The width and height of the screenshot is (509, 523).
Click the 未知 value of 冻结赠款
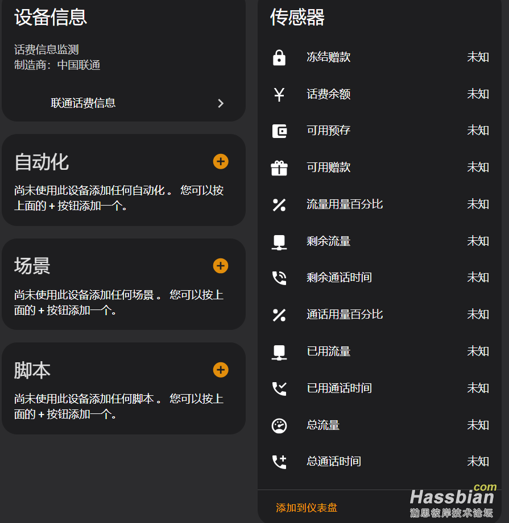pyautogui.click(x=478, y=57)
